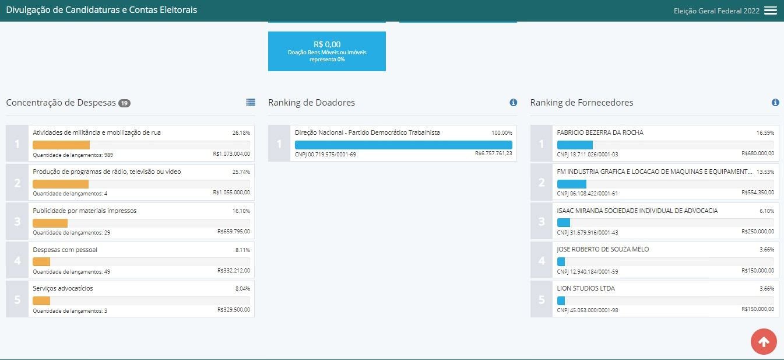Open the Ranking de Fornecedores info icon

click(775, 103)
